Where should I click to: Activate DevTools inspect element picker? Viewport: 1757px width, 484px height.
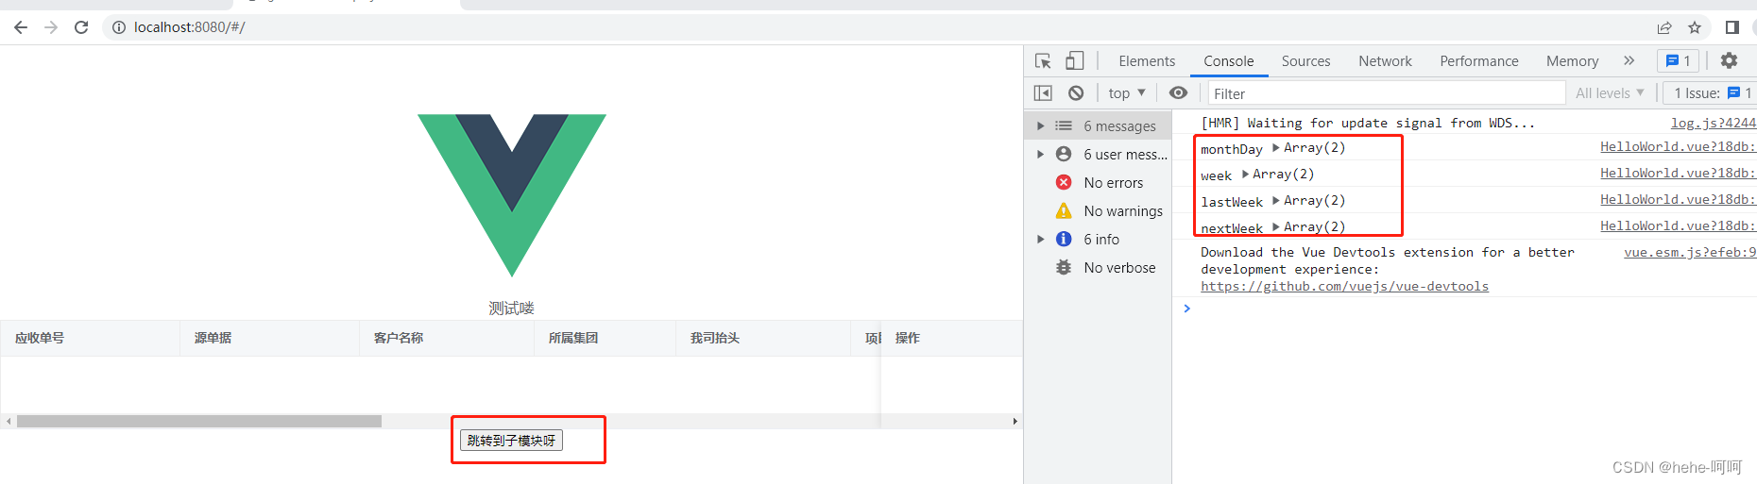click(1043, 60)
